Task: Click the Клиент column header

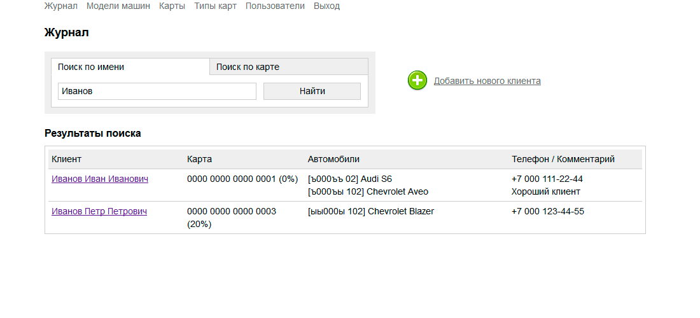Action: (x=67, y=159)
